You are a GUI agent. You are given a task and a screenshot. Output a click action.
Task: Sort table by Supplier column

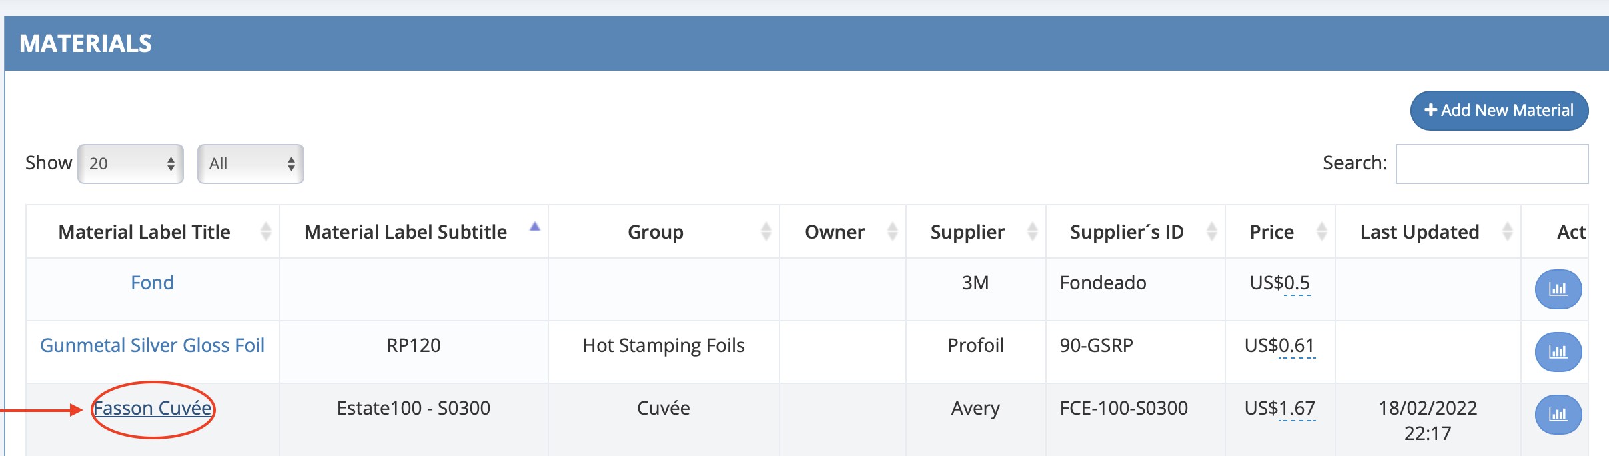coord(1032,232)
